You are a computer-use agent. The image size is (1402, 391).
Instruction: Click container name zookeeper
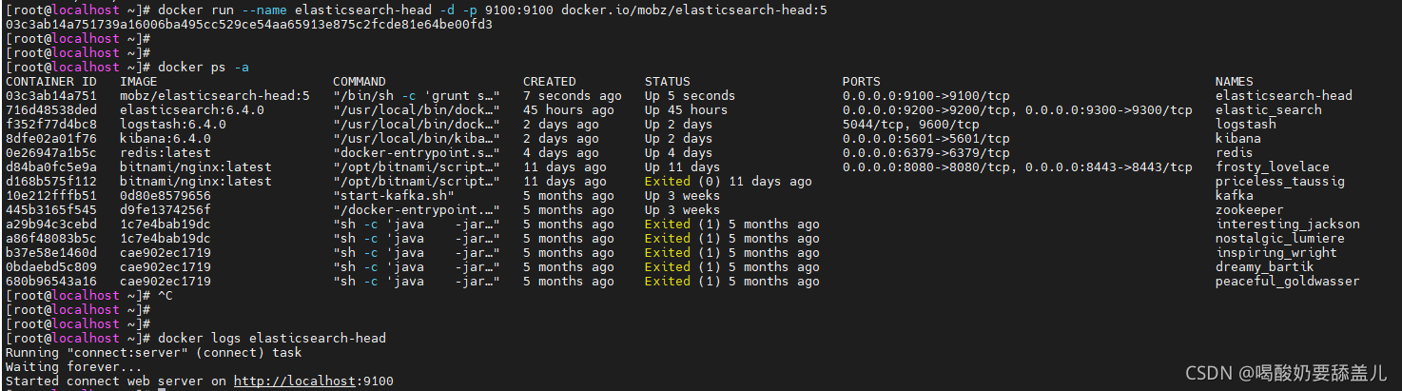pyautogui.click(x=1250, y=210)
